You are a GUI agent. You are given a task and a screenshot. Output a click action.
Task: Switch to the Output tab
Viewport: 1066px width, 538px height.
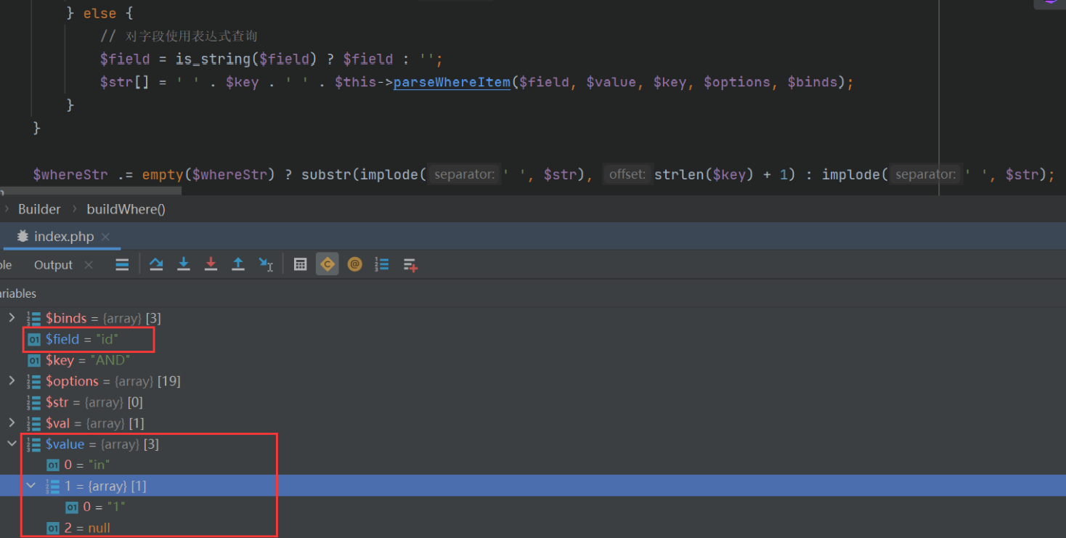coord(53,265)
